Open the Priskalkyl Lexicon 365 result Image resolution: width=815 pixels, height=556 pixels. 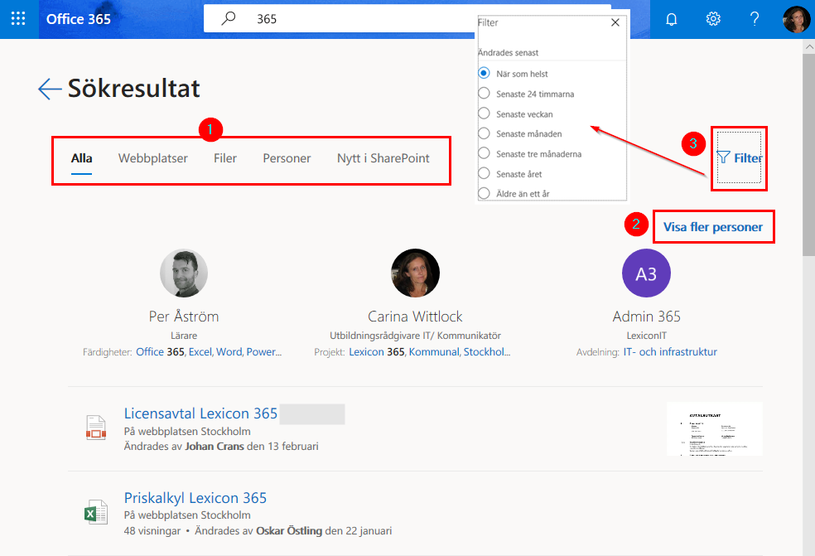pos(195,498)
